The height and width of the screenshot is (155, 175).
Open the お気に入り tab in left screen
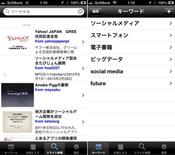[x=33, y=149]
